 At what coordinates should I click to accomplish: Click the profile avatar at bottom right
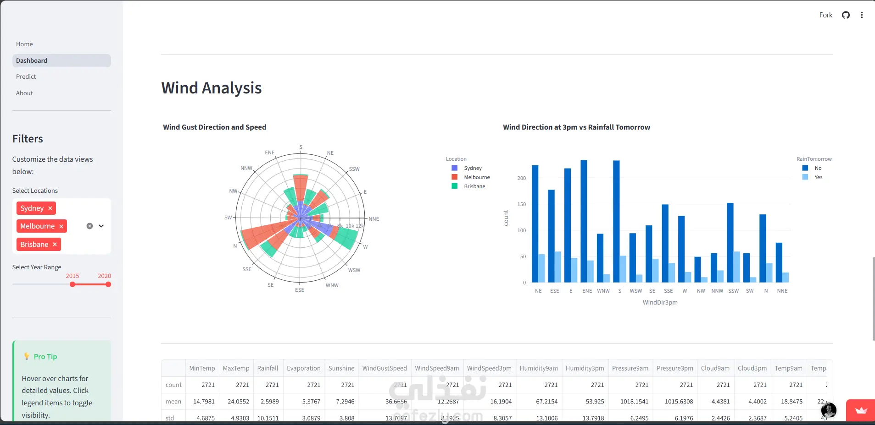click(x=829, y=410)
